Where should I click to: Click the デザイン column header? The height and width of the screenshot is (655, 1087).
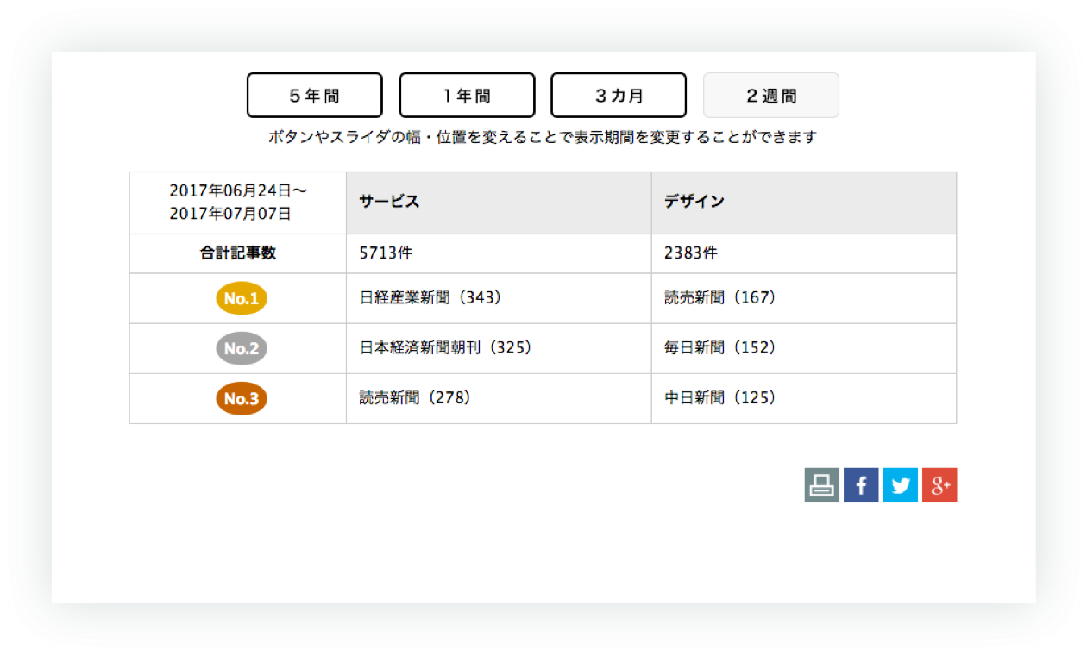point(804,203)
